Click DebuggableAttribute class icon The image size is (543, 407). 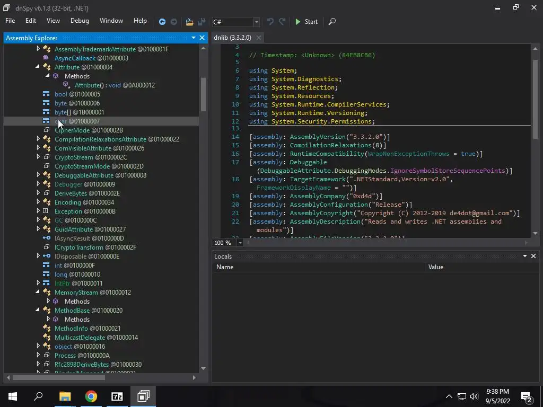point(47,175)
